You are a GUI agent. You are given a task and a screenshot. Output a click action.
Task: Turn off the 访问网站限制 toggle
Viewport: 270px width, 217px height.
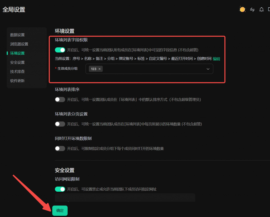[x=60, y=189]
